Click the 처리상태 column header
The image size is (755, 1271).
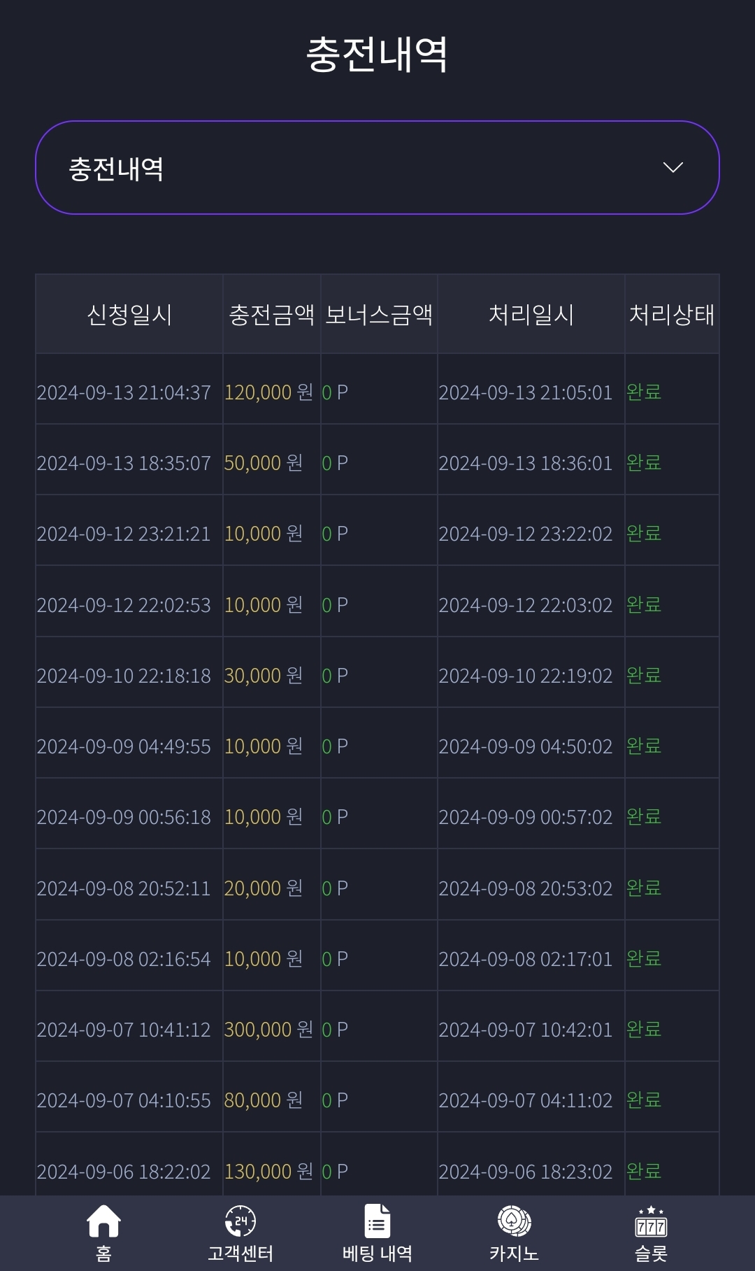click(672, 314)
